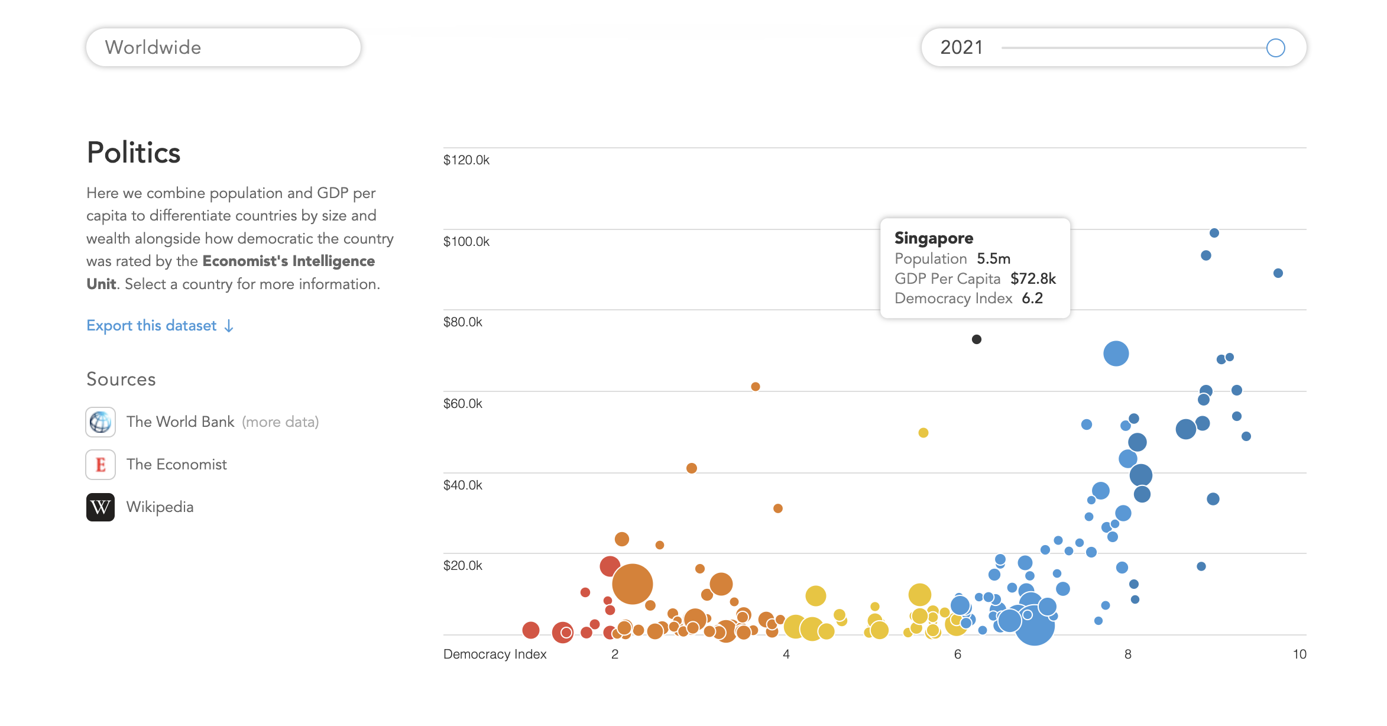Open The Economist source link
1387x726 pixels.
(176, 465)
